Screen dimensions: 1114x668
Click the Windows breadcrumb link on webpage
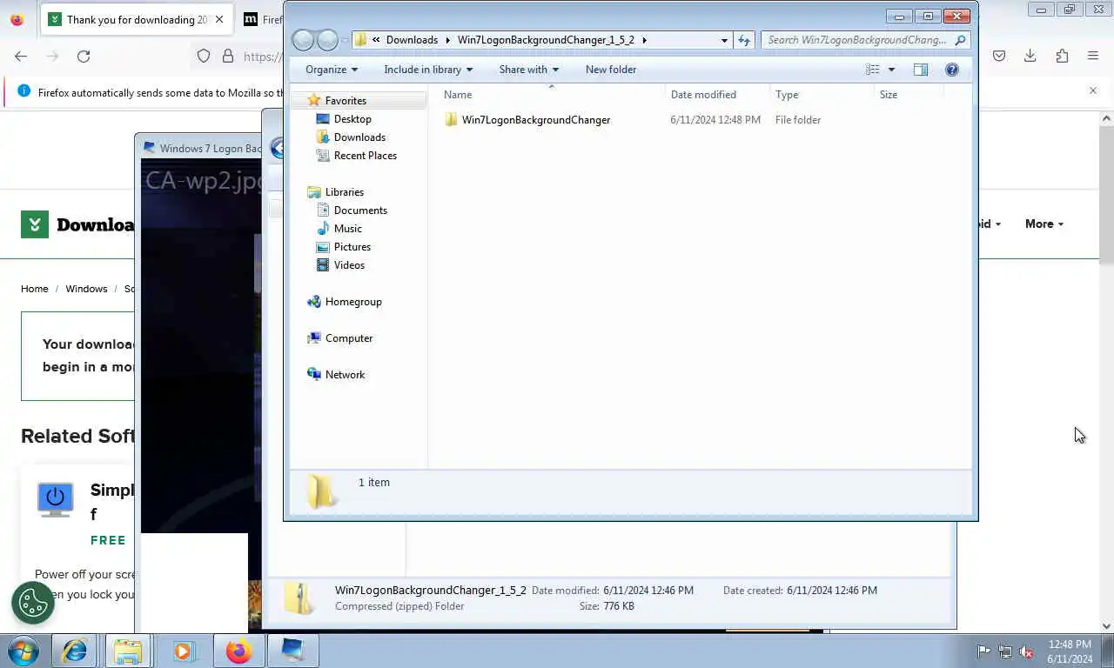pyautogui.click(x=86, y=289)
